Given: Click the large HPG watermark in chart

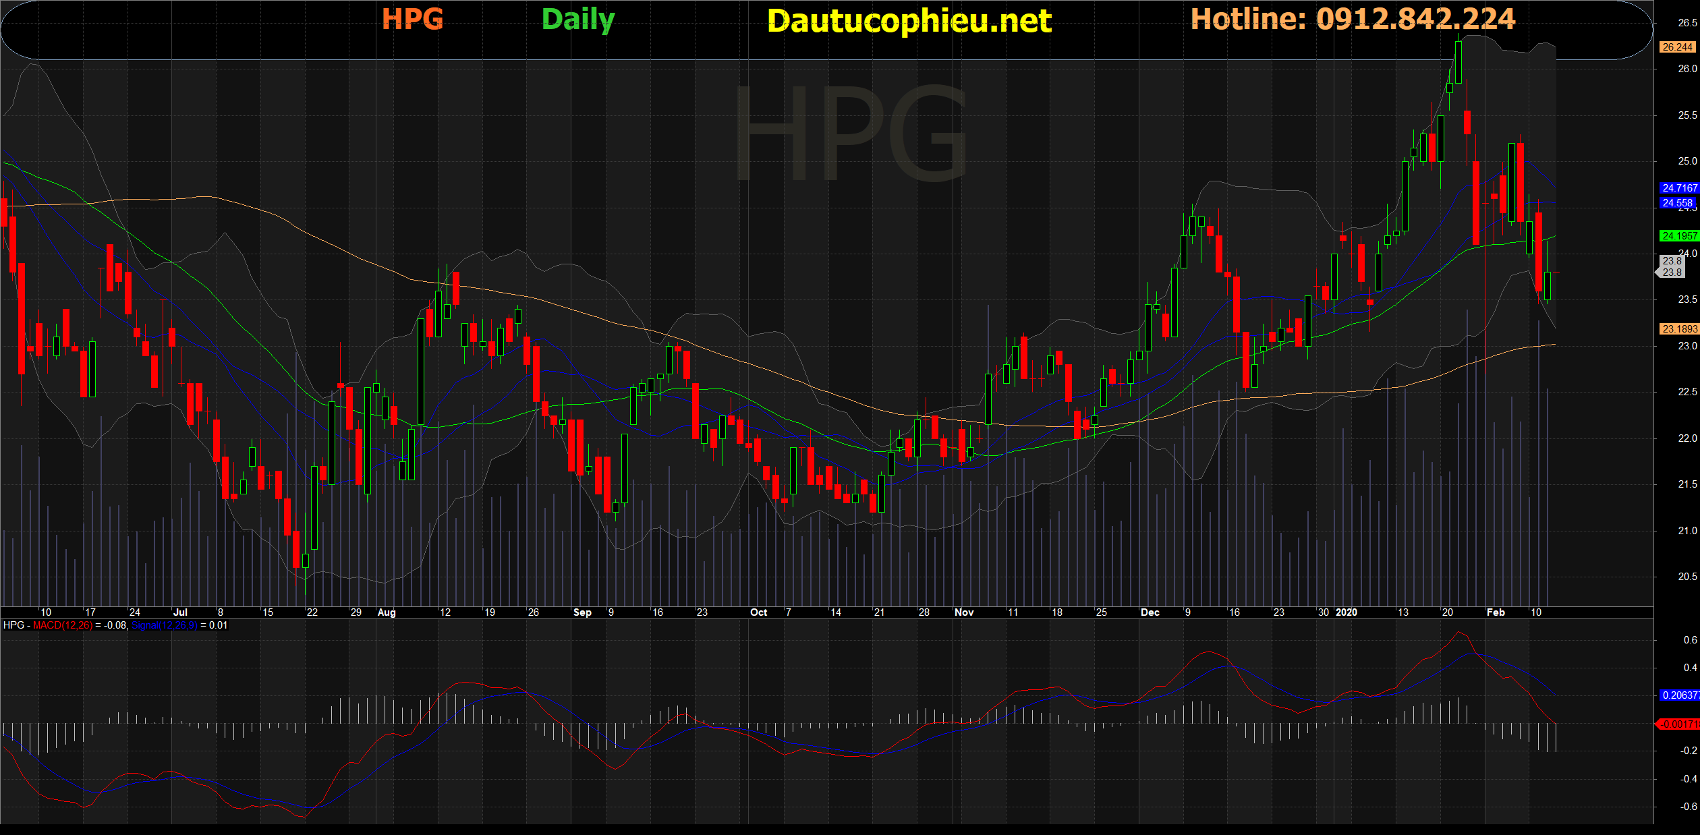Looking at the screenshot, I should pyautogui.click(x=851, y=133).
